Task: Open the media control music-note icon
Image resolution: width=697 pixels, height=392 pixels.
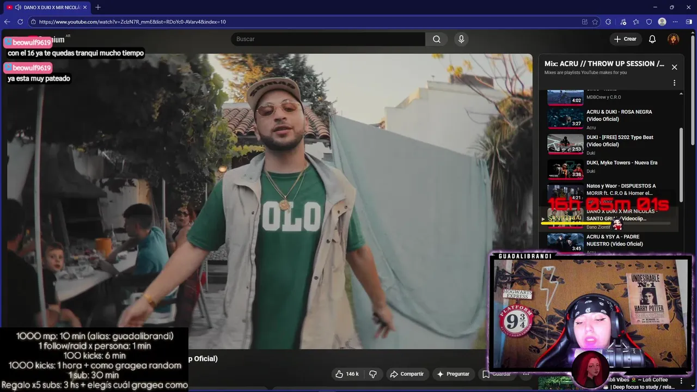Action: coord(622,22)
